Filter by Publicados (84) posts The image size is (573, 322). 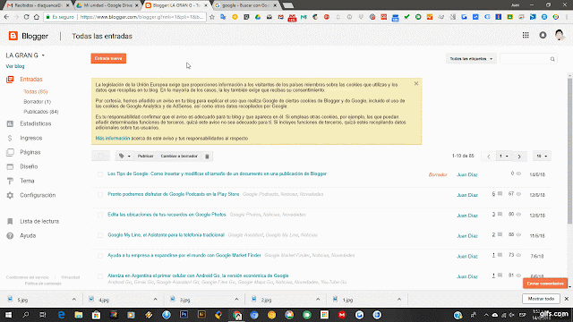coord(41,112)
